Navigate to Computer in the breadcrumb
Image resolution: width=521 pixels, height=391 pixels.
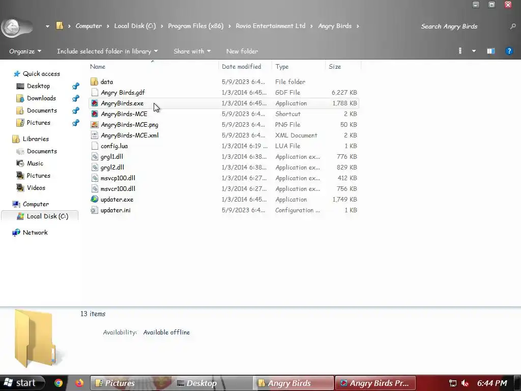tap(89, 26)
